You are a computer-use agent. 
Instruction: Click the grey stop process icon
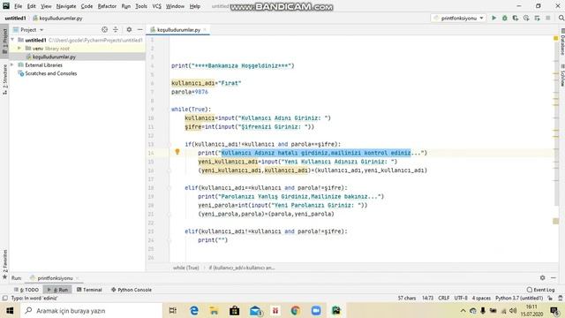[x=548, y=18]
